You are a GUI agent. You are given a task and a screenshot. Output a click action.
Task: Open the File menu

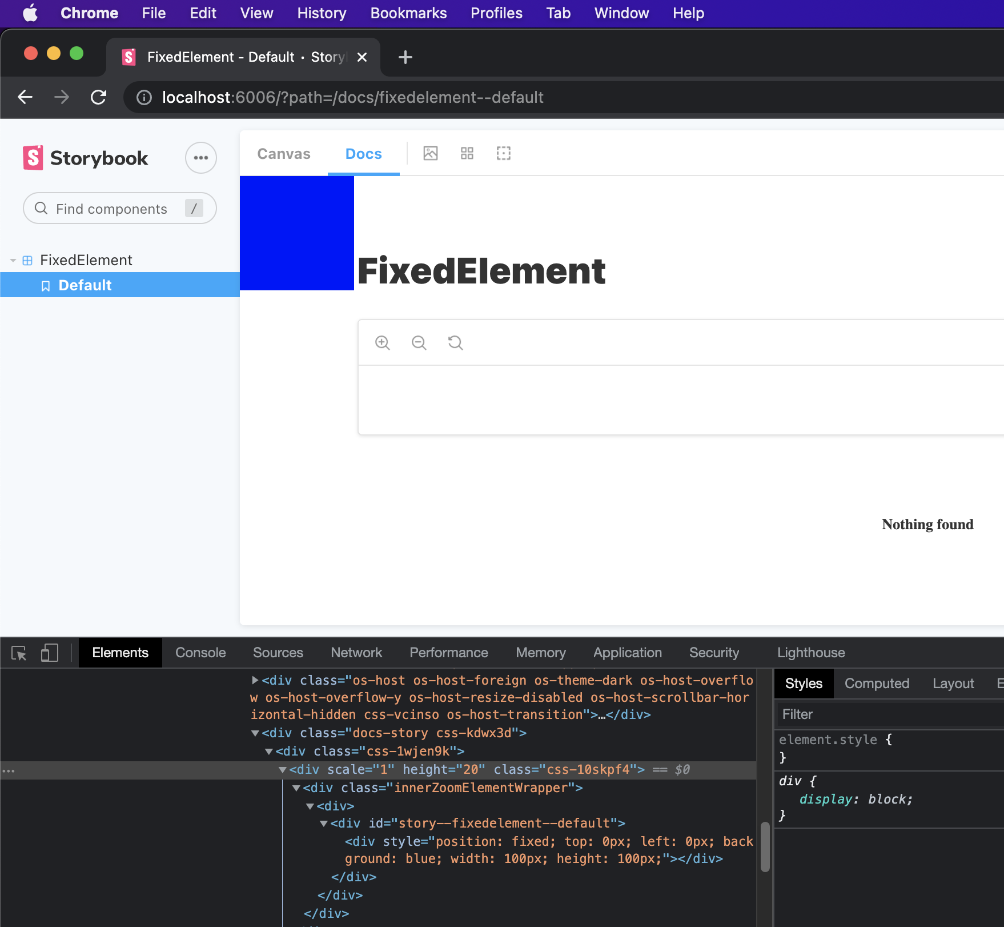pyautogui.click(x=154, y=13)
